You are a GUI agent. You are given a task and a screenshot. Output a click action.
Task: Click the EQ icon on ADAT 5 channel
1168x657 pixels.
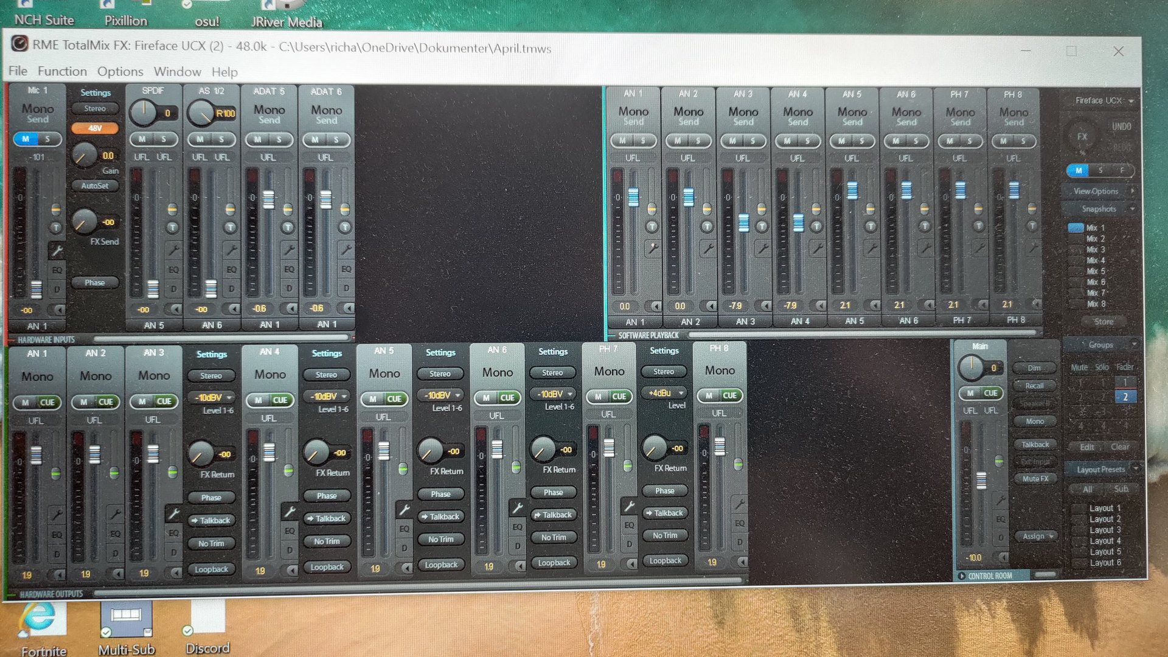tap(289, 269)
